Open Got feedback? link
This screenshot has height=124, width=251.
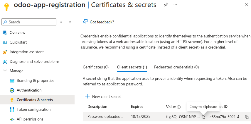click(102, 22)
